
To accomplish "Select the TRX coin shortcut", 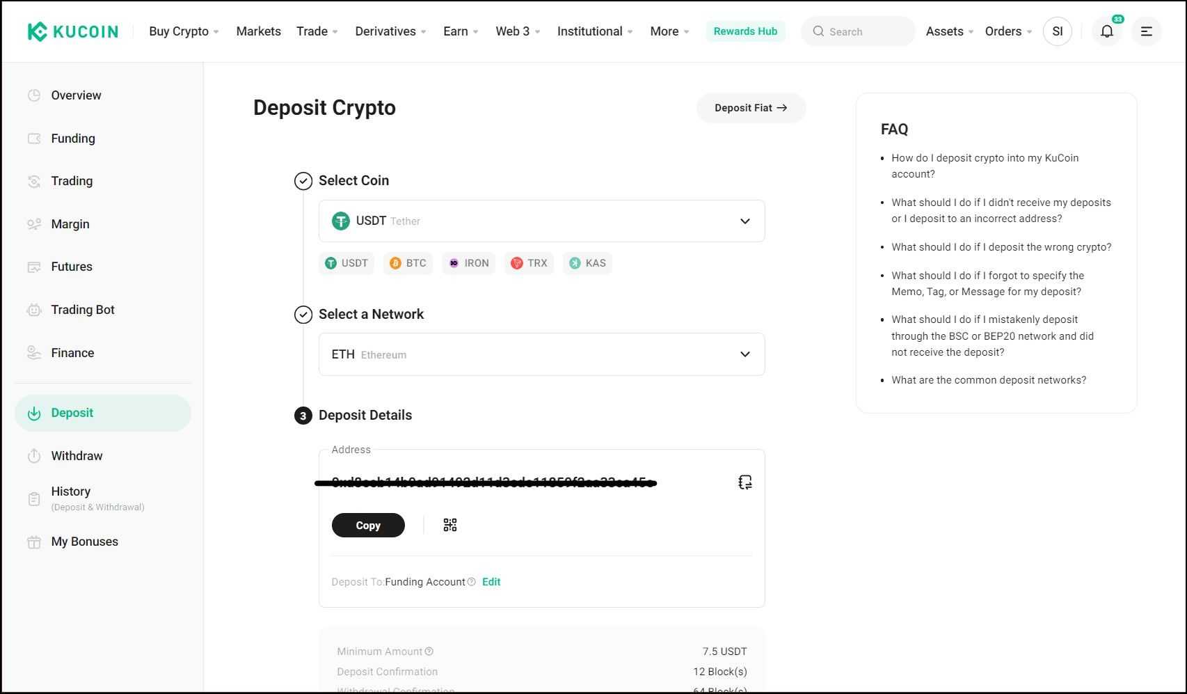I will tap(529, 263).
